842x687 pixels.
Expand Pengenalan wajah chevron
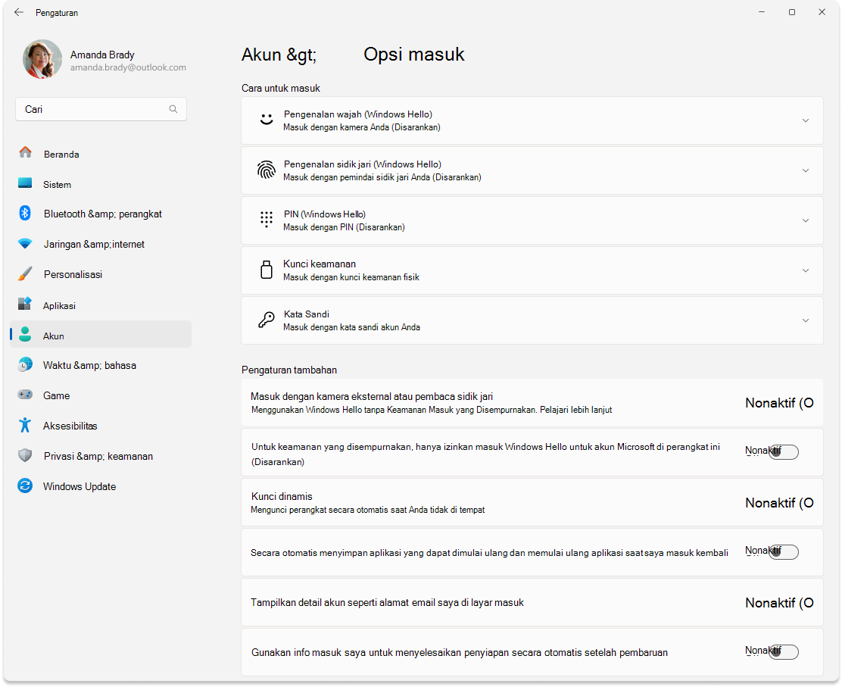pos(806,120)
